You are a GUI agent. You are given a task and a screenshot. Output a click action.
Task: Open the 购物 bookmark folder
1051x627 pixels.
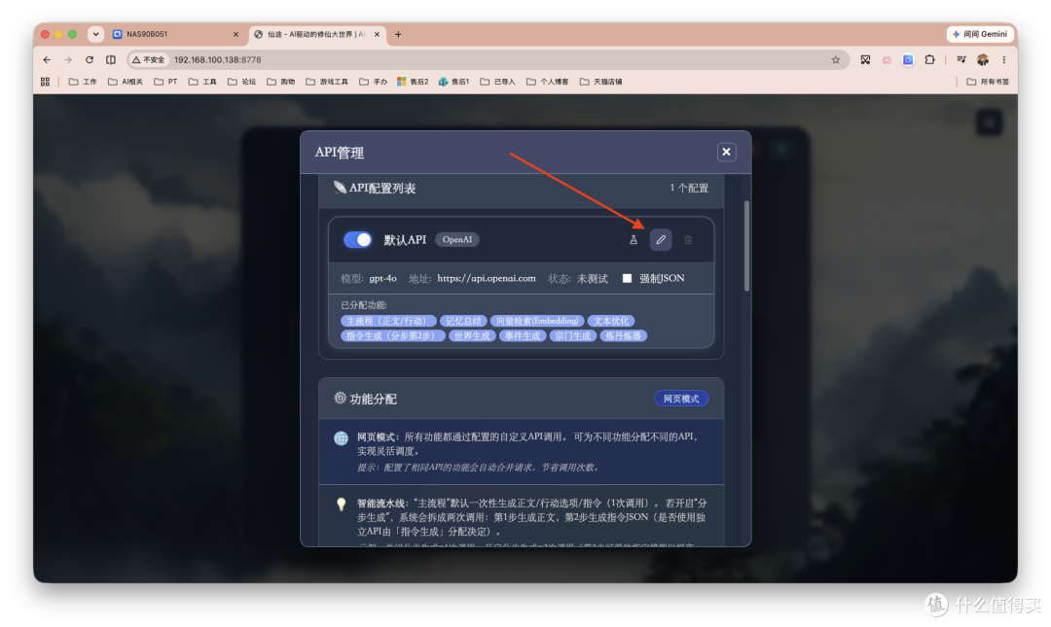point(281,82)
